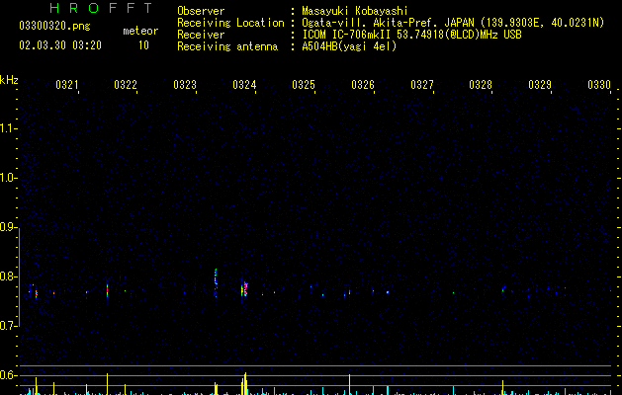
Task: Click the Receiving antenna label
Action: (227, 46)
